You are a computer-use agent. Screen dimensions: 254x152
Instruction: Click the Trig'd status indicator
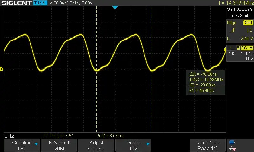pos(40,3)
